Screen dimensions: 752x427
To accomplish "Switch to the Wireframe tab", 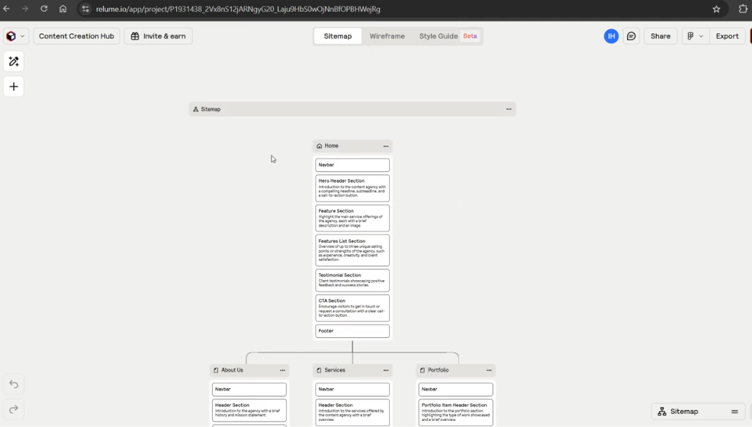I will tap(387, 37).
